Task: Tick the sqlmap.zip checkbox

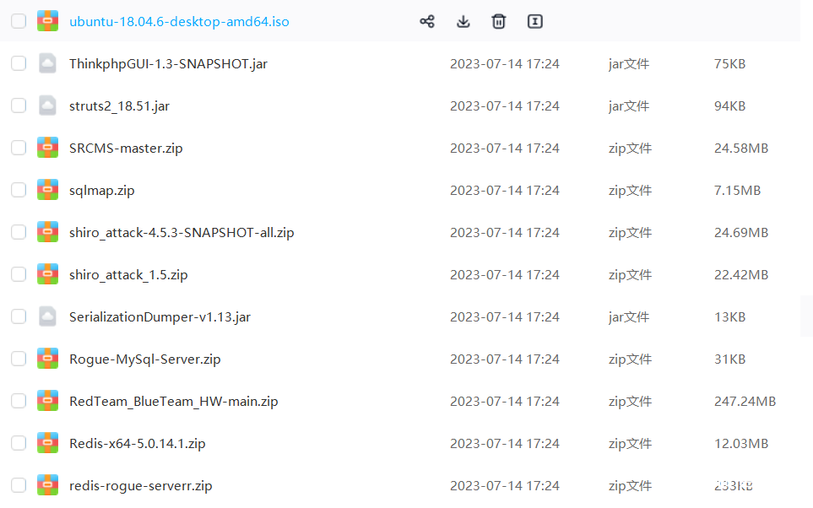Action: tap(19, 190)
